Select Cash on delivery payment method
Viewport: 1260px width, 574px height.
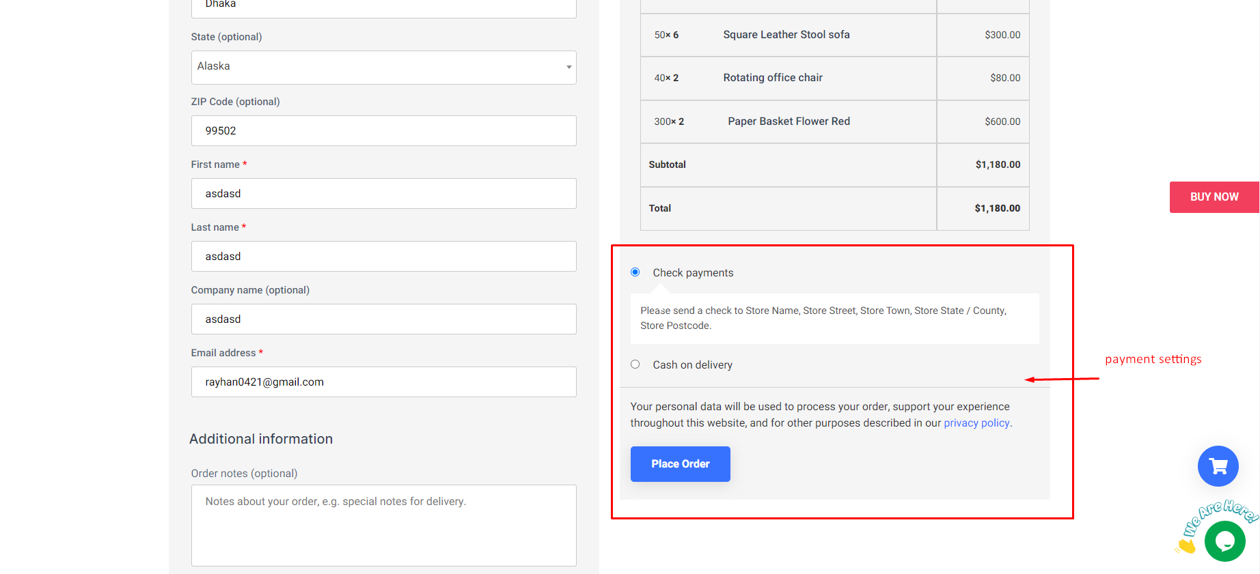tap(635, 364)
